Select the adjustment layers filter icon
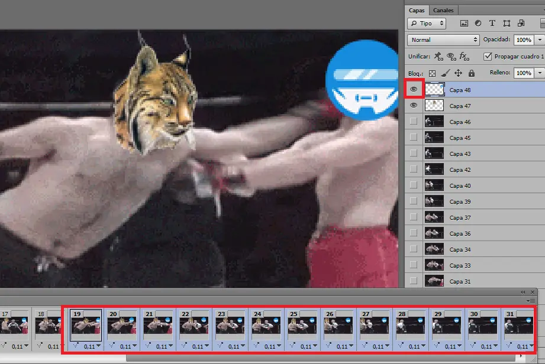 pyautogui.click(x=478, y=23)
